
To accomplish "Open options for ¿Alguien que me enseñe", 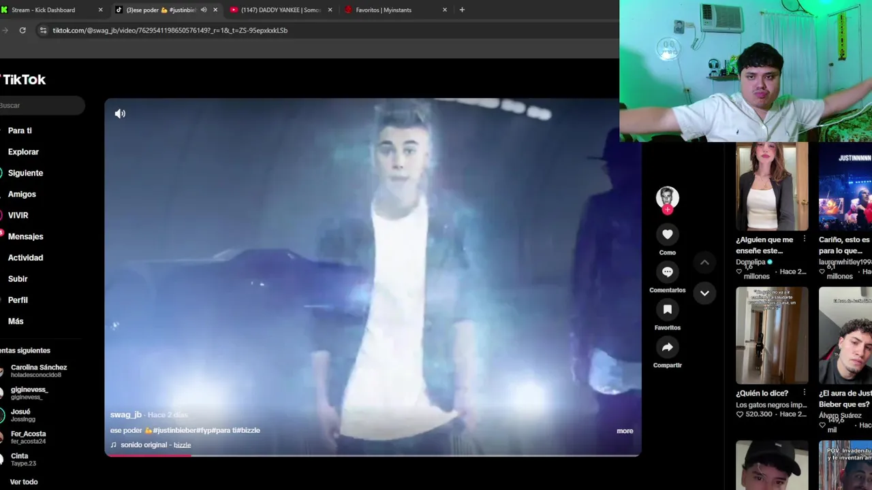I will click(x=804, y=239).
